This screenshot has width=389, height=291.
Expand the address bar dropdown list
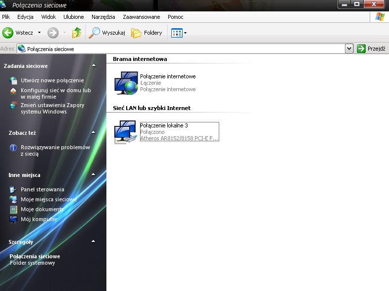pos(349,49)
